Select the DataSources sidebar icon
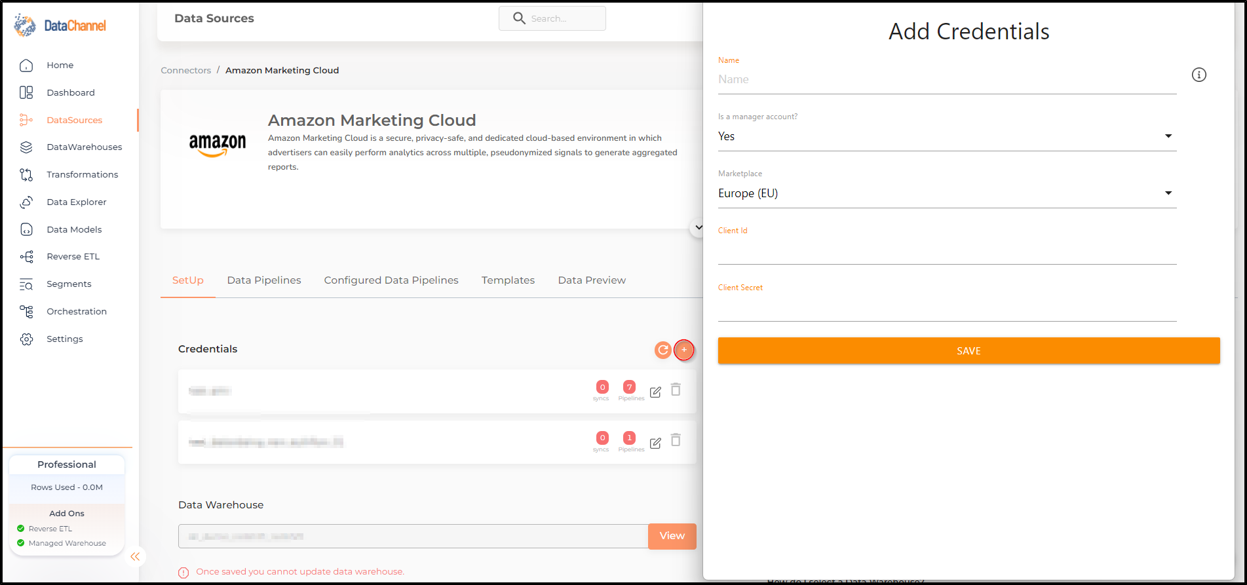Screen dimensions: 1247x585 point(26,120)
